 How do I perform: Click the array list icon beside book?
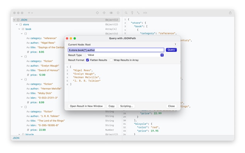pyautogui.click(x=23, y=29)
